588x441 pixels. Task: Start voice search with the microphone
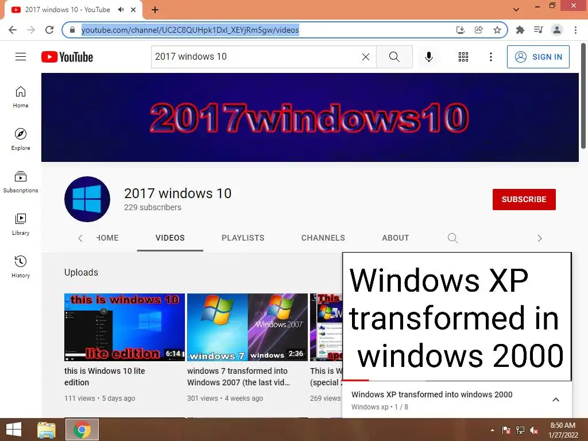coord(428,57)
